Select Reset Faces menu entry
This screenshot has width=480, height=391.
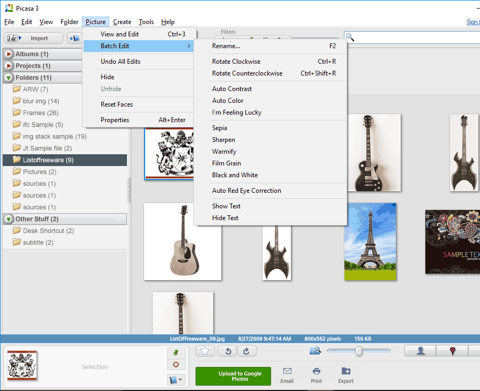[139, 104]
